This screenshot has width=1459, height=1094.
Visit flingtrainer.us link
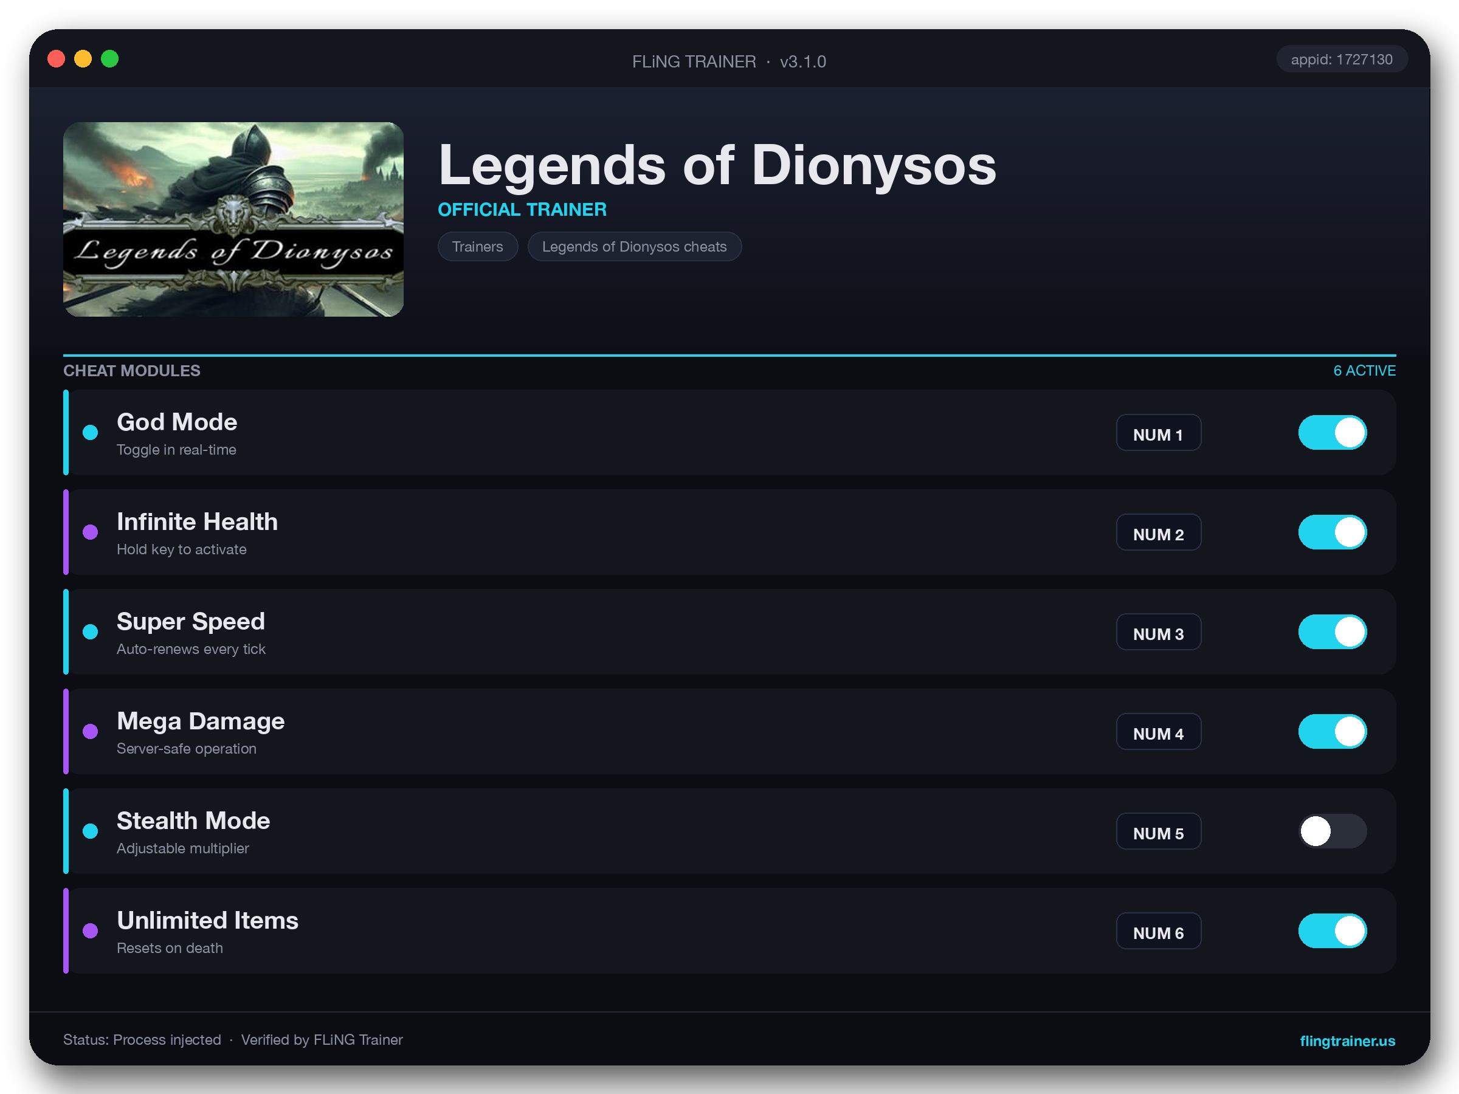click(1347, 1041)
